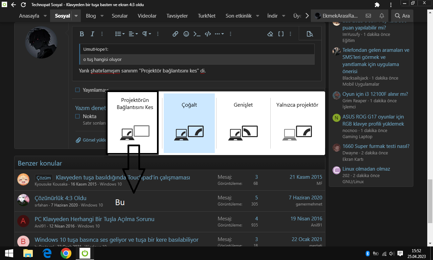This screenshot has width=433, height=260.
Task: Click the page's vertical scrollbar thumb
Action: click(430, 201)
